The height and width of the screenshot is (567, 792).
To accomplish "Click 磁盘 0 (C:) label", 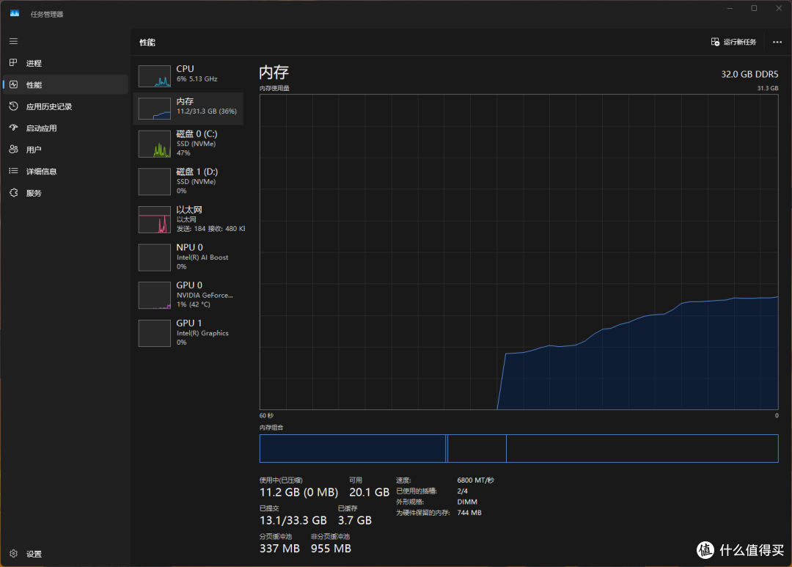I will tap(197, 134).
